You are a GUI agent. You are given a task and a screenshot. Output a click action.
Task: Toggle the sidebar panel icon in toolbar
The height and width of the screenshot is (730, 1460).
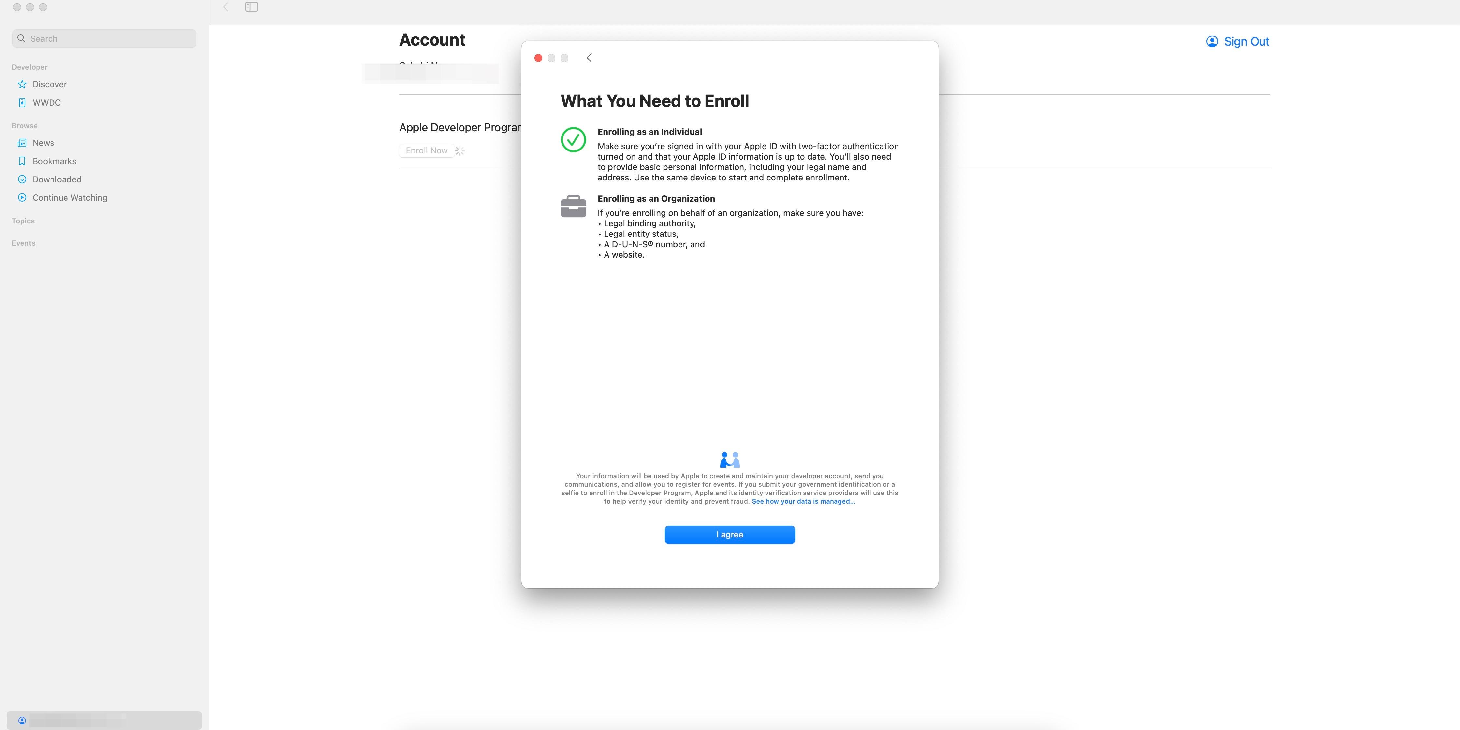pyautogui.click(x=252, y=7)
